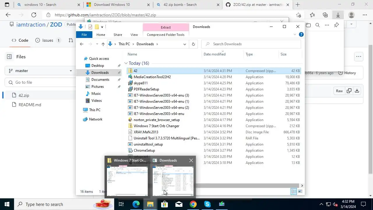
Task: Download raw file on GitHub page
Action: [357, 91]
